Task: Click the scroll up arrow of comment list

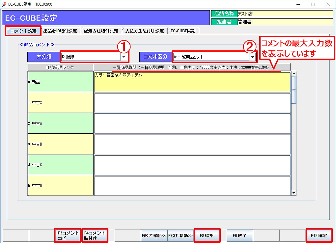Action: pos(294,74)
